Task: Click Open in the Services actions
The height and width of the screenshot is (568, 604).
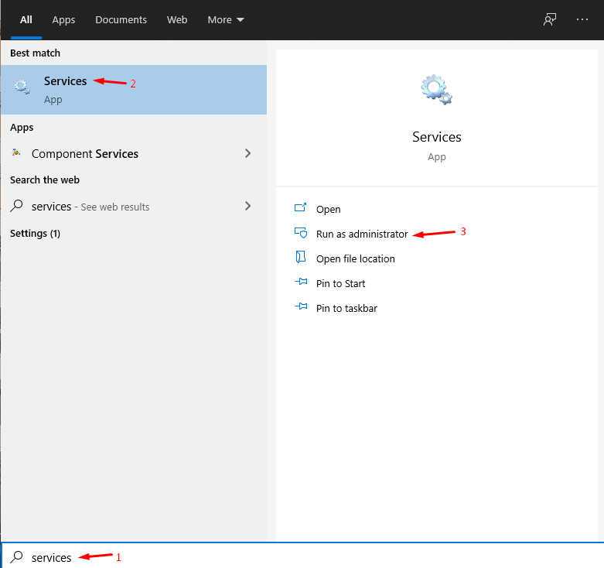Action: (x=328, y=209)
